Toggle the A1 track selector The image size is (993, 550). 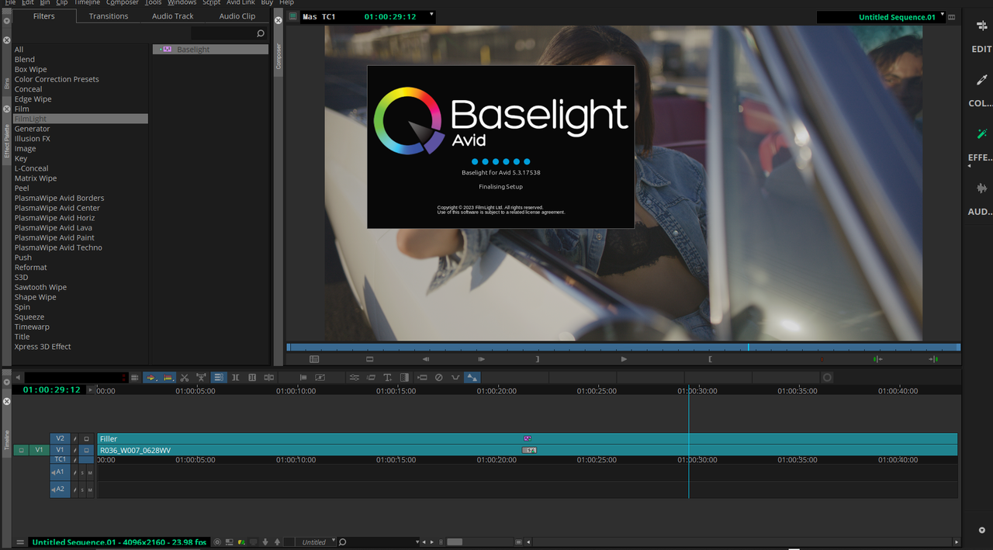point(60,472)
